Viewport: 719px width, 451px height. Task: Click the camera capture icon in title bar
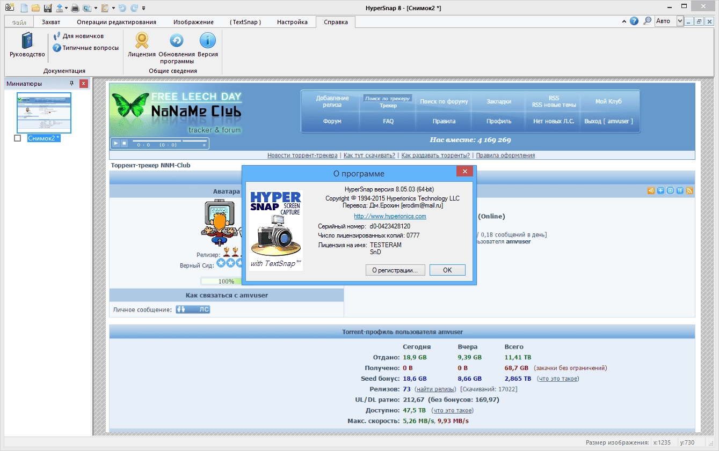point(9,8)
